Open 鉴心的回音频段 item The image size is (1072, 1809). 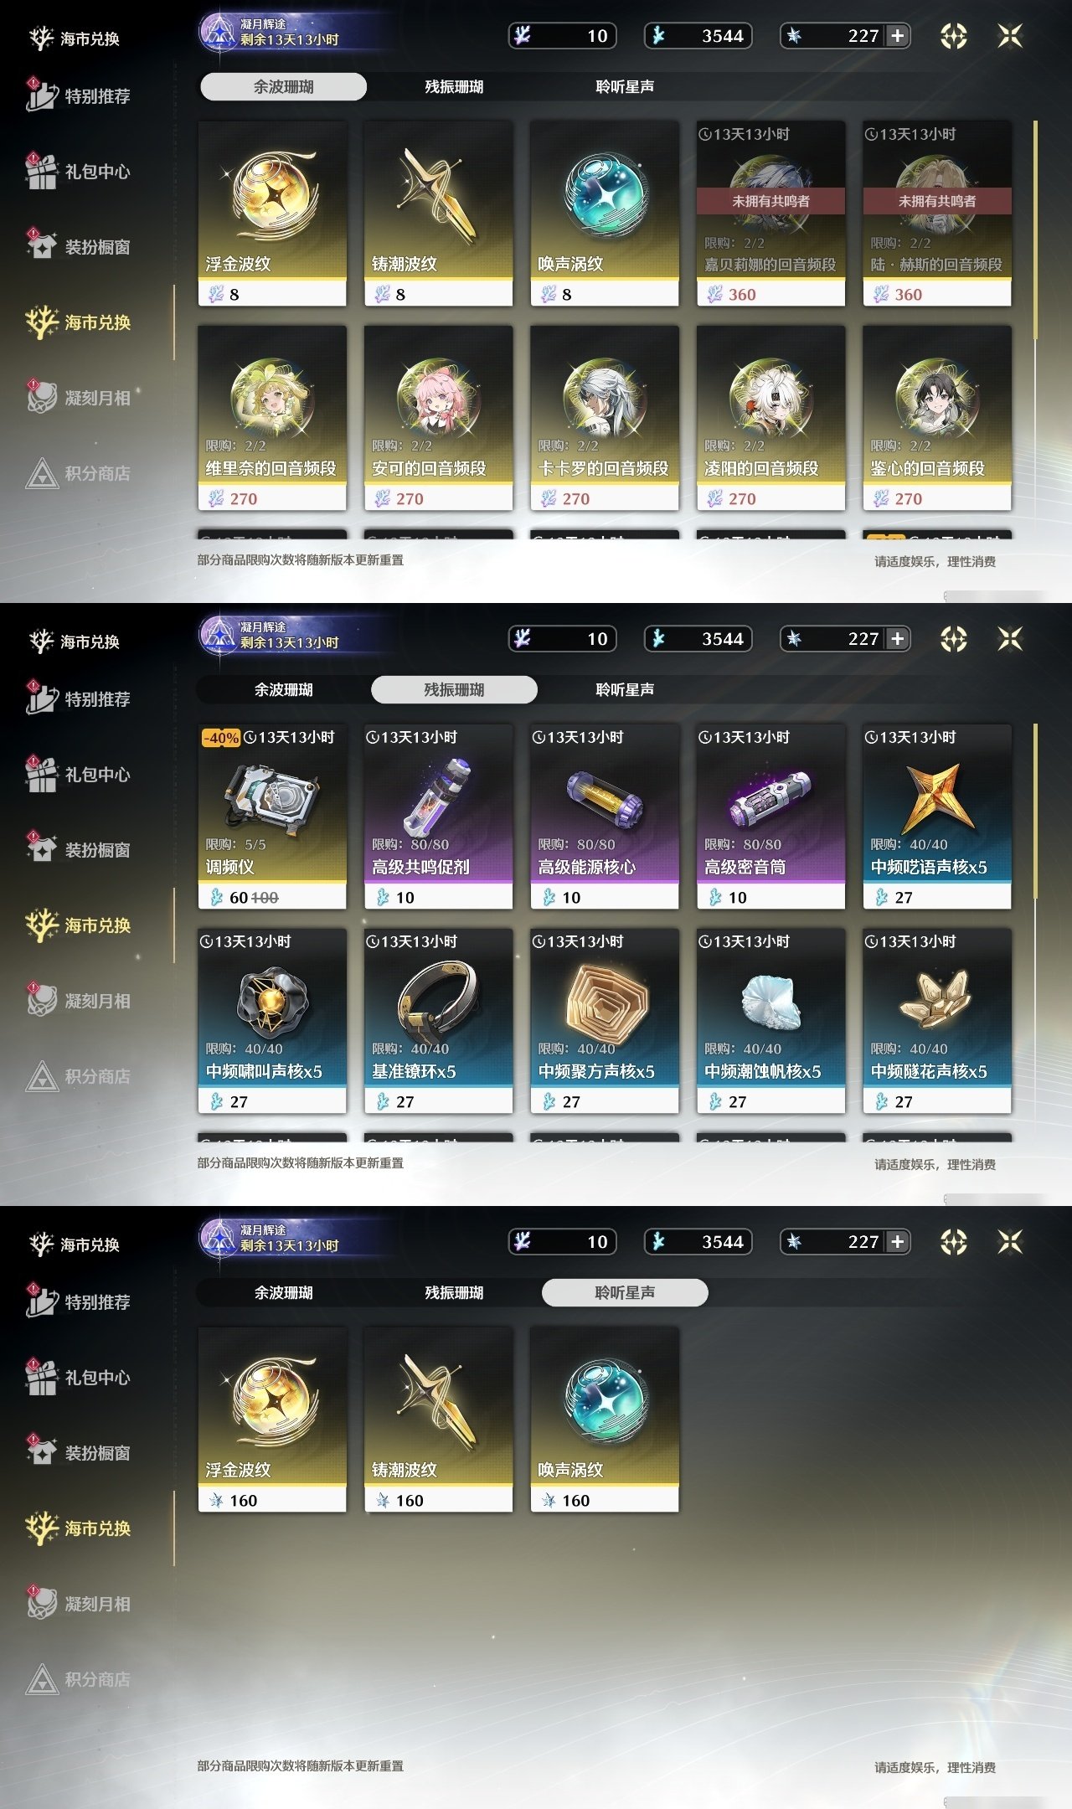(x=937, y=418)
